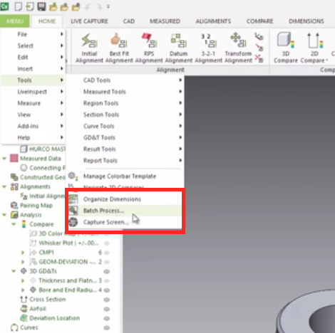
Task: Click the Measured Data grid icon
Action: click(14, 158)
